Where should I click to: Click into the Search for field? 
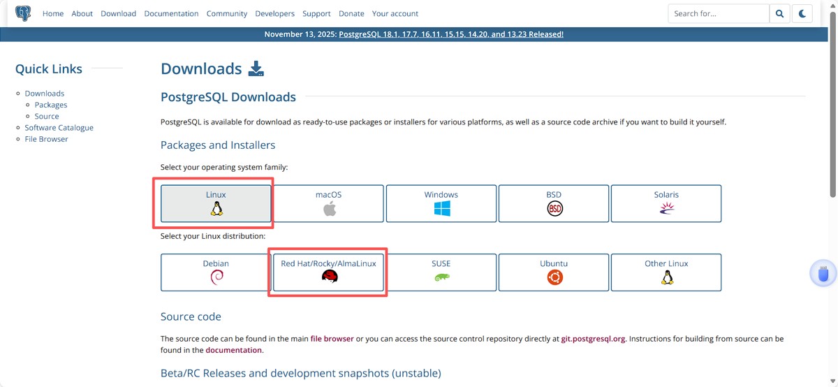719,13
